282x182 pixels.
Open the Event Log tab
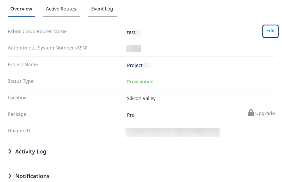pos(102,9)
